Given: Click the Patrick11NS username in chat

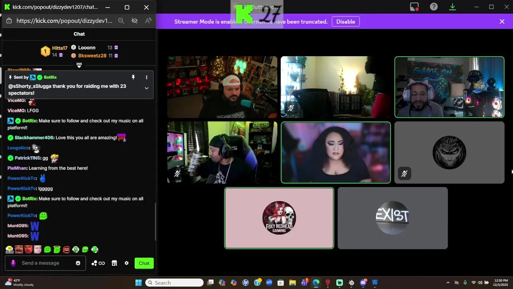Looking at the screenshot, I should click(28, 158).
